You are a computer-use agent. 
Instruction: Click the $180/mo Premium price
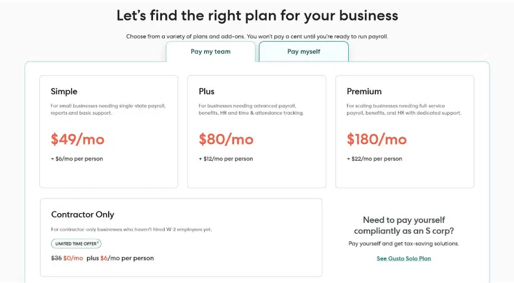tap(376, 139)
